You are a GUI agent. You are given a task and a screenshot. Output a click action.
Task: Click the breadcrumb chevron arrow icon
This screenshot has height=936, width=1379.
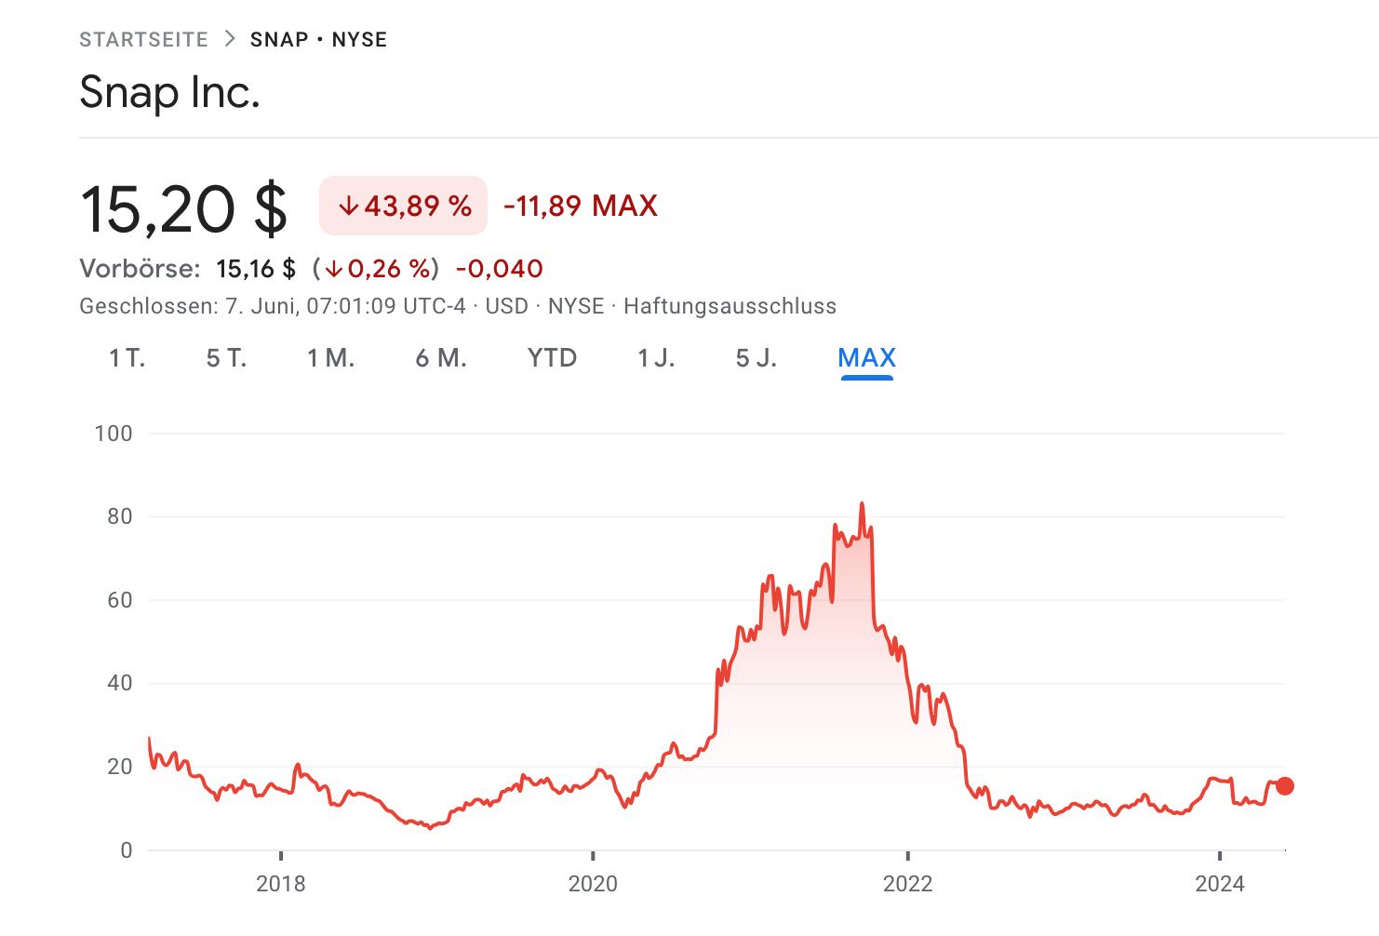(x=229, y=39)
